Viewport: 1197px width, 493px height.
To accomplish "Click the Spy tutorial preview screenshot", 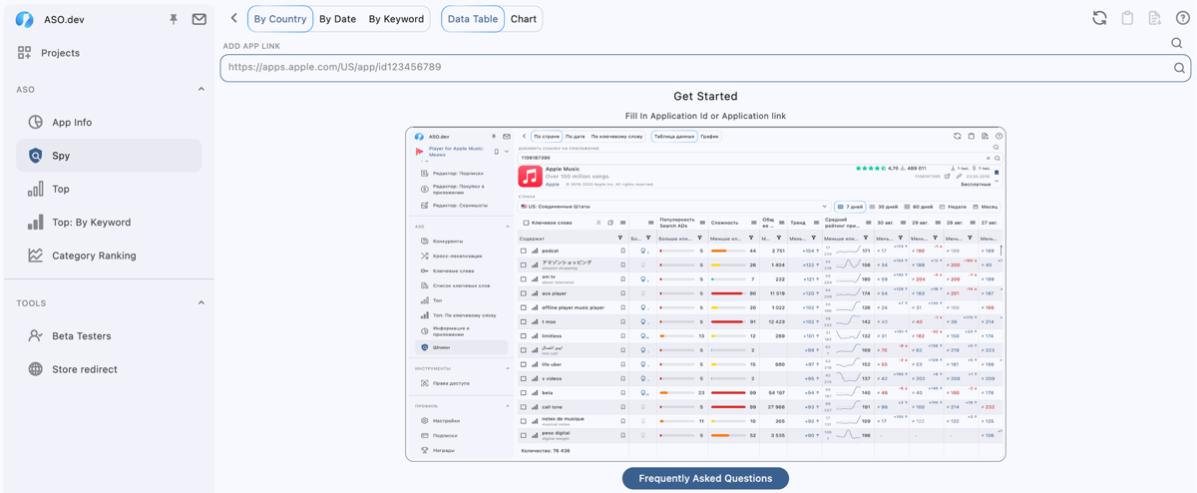I will coord(705,293).
